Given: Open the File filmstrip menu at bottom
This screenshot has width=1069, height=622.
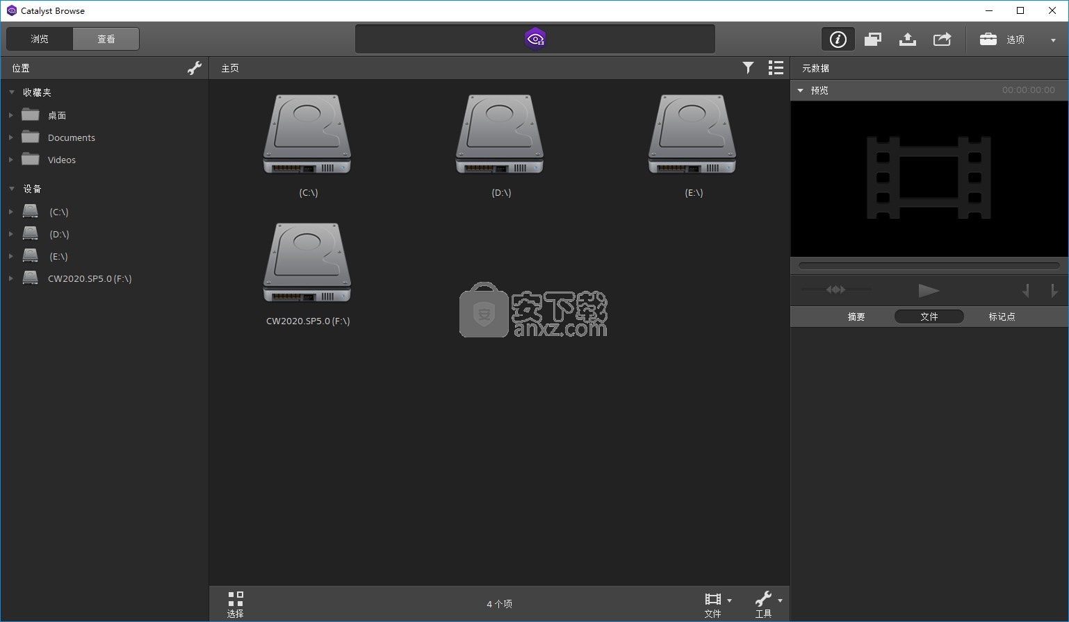Looking at the screenshot, I should click(717, 604).
